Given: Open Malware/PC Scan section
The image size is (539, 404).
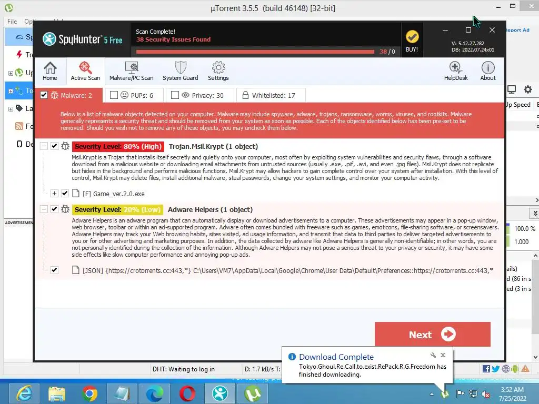Looking at the screenshot, I should pyautogui.click(x=131, y=71).
